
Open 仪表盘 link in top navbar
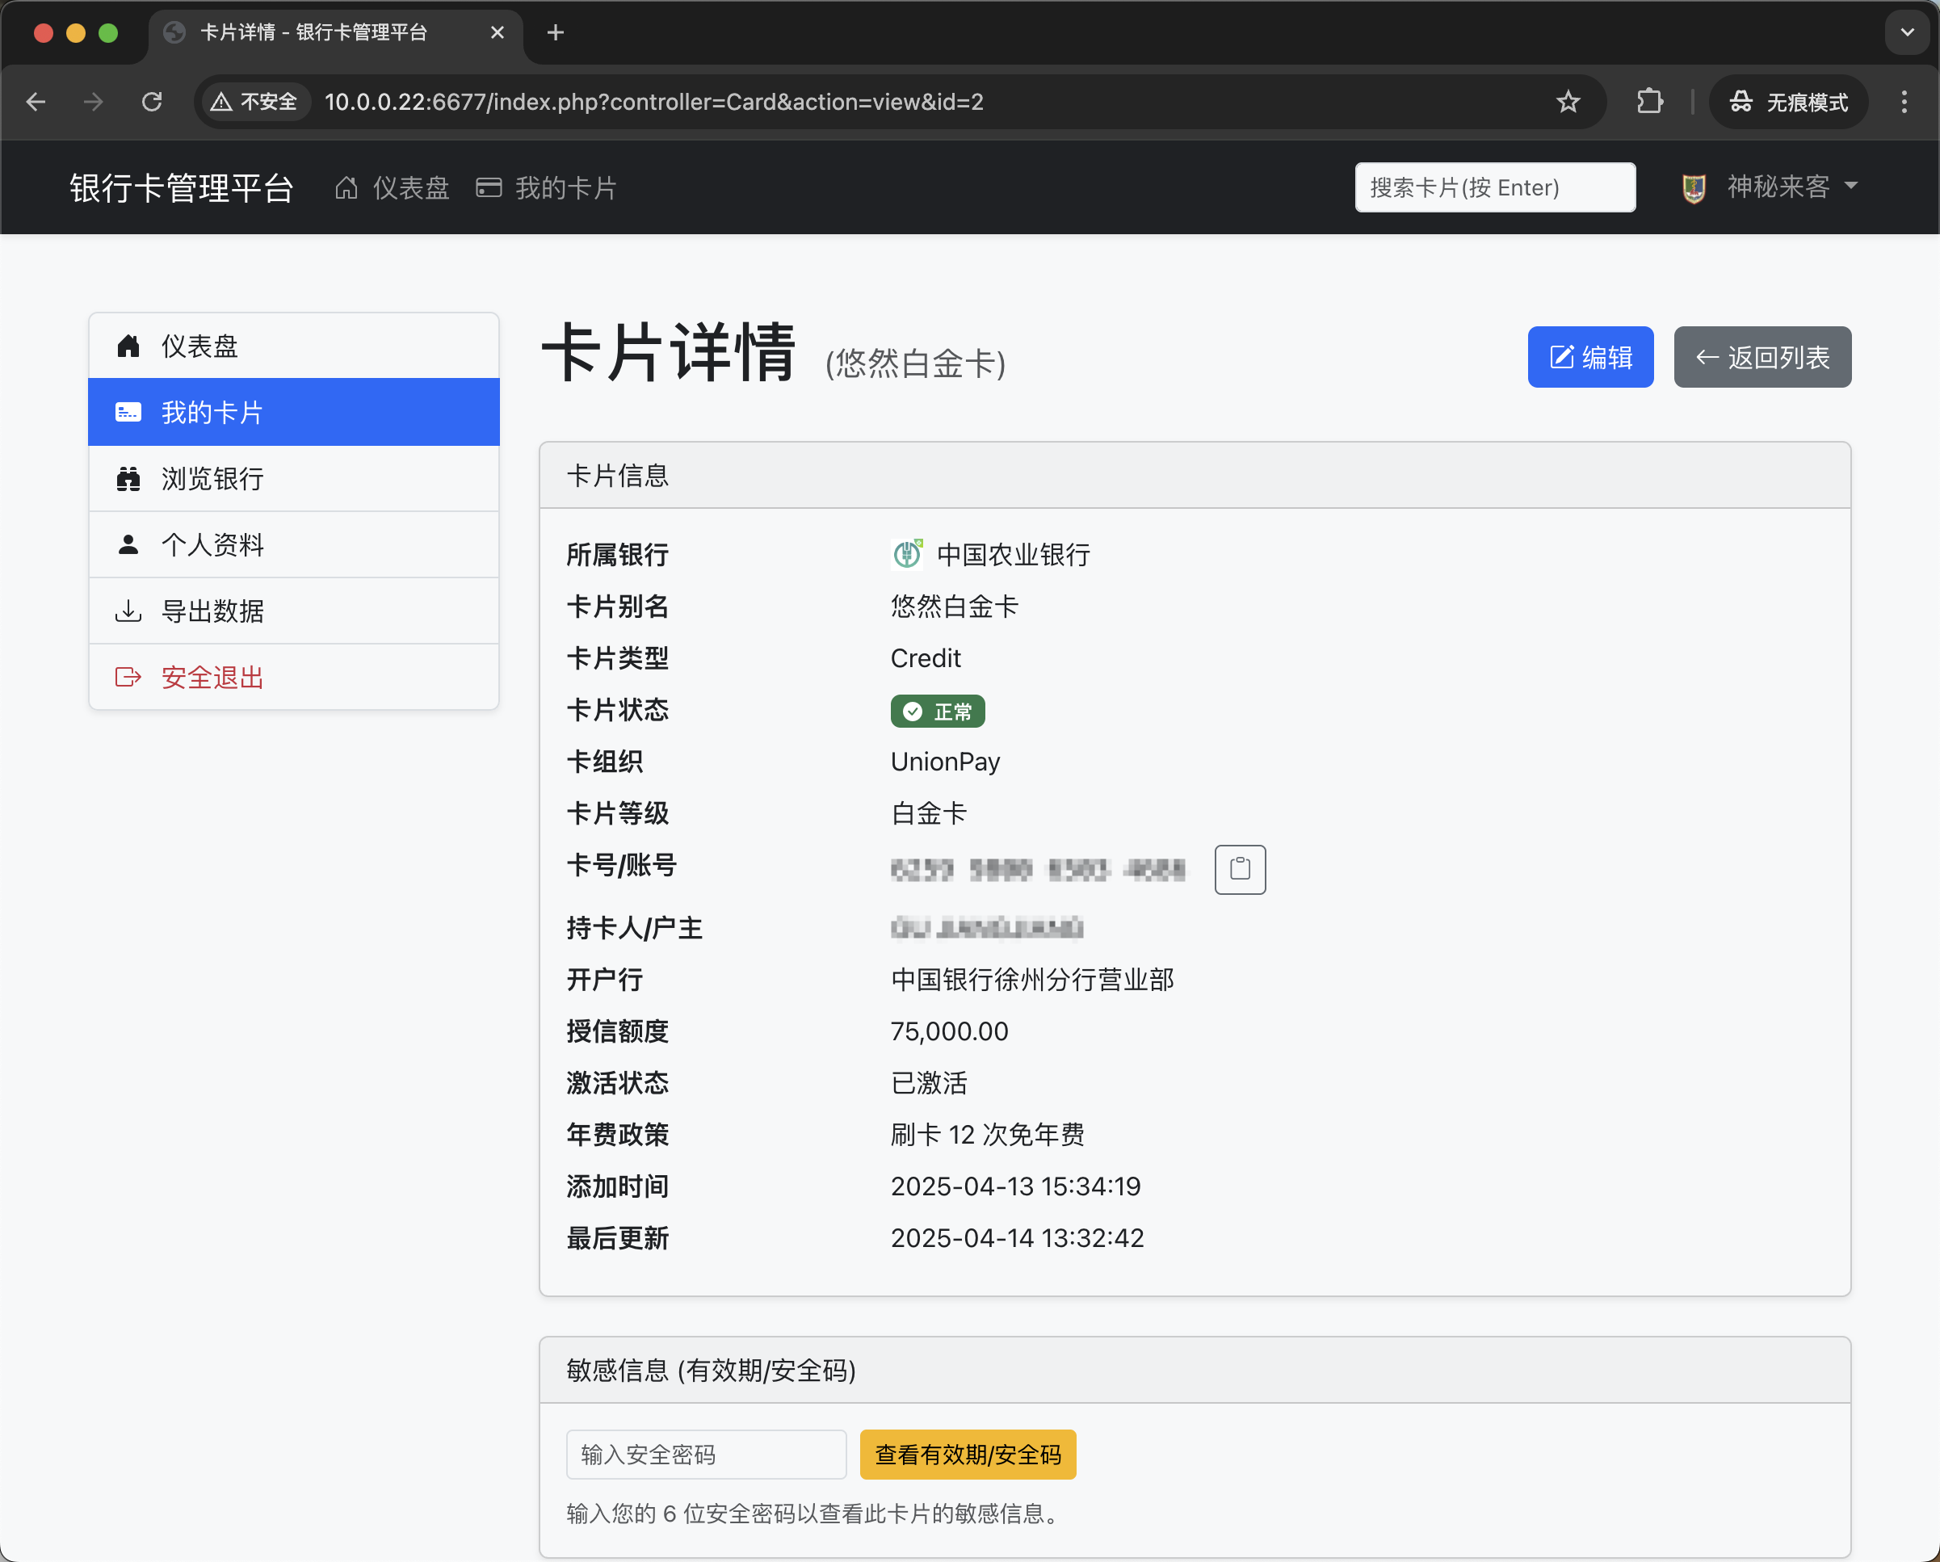[393, 187]
